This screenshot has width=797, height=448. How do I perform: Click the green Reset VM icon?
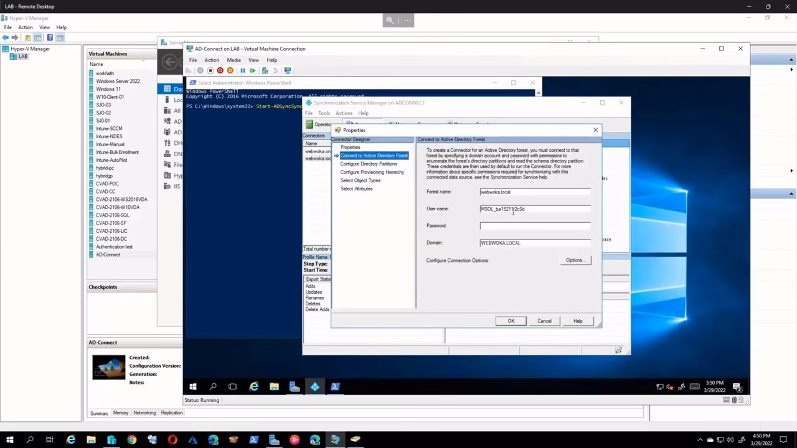[x=253, y=70]
